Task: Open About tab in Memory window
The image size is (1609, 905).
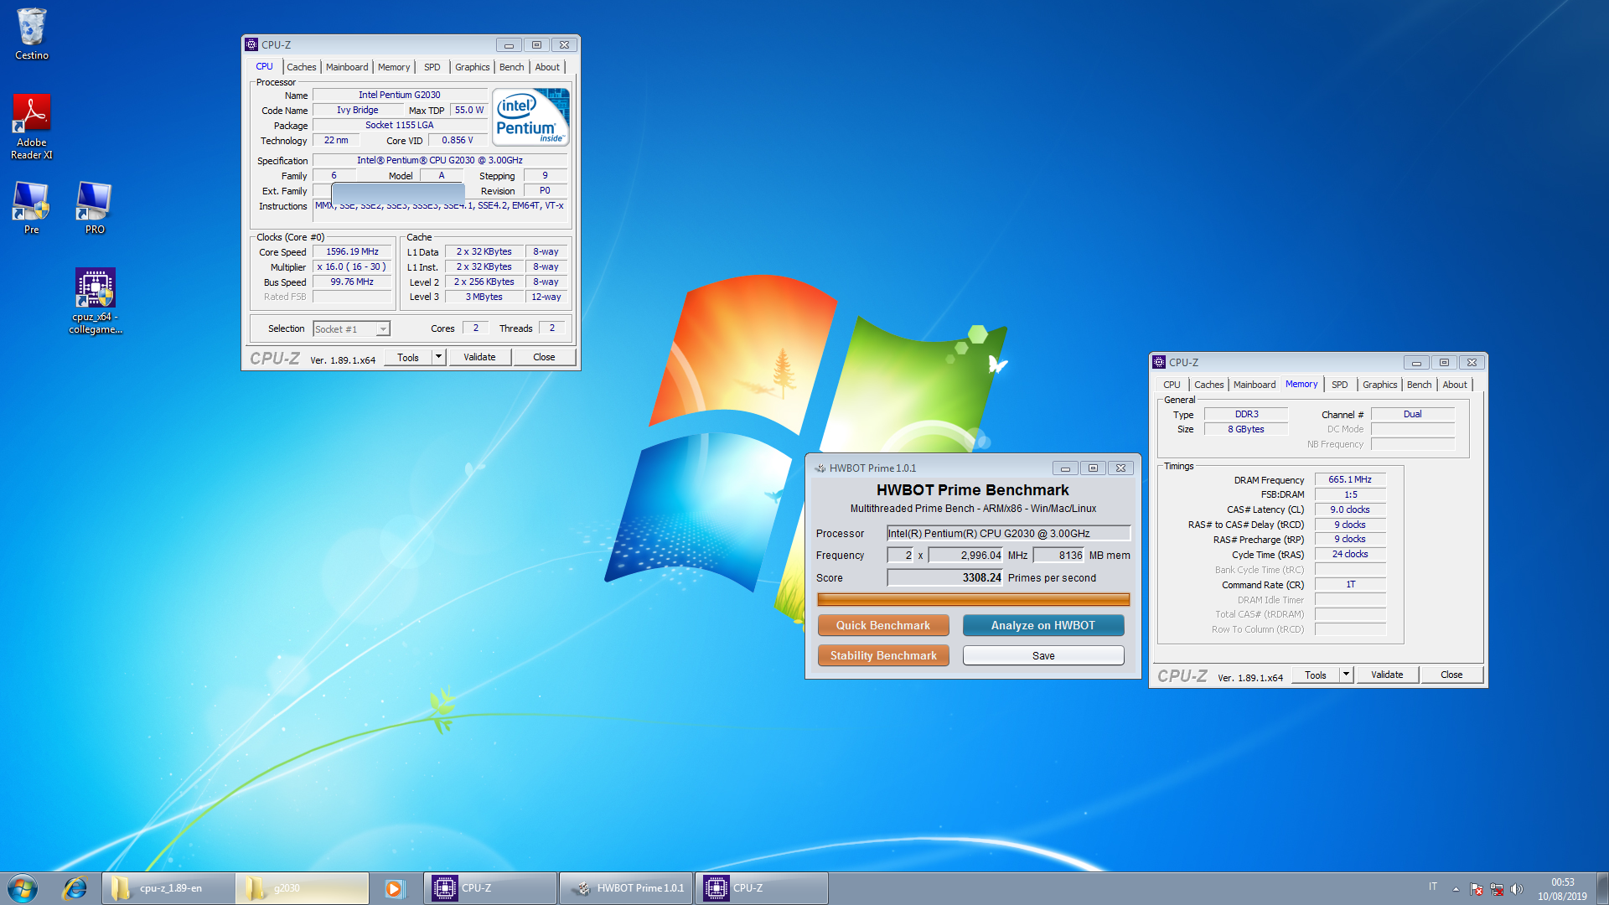Action: 1455,385
